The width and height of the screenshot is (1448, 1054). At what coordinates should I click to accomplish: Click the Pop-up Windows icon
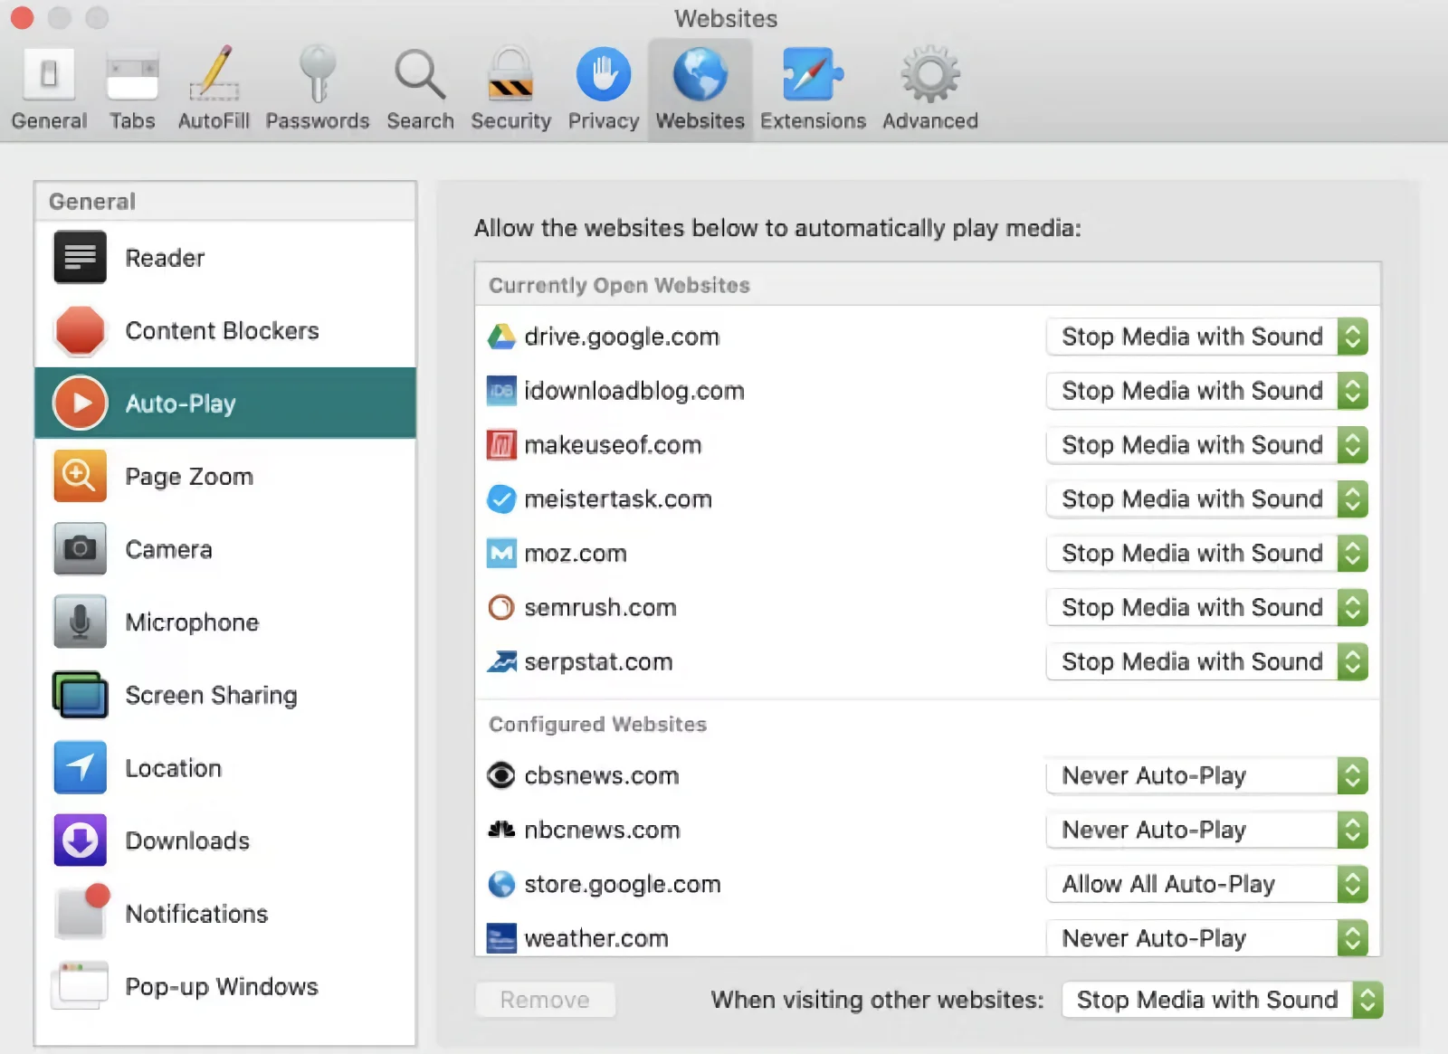pyautogui.click(x=80, y=986)
